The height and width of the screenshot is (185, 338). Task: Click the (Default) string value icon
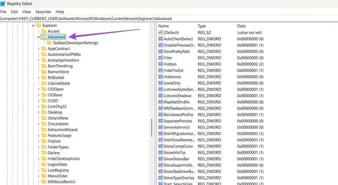click(x=160, y=33)
